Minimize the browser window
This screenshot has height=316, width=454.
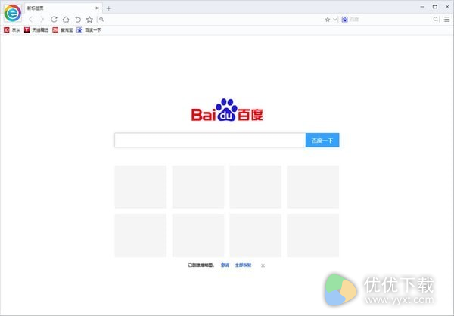pos(422,7)
